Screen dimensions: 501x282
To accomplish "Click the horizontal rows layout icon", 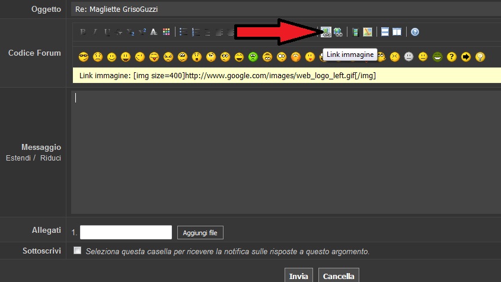I will pos(385,32).
